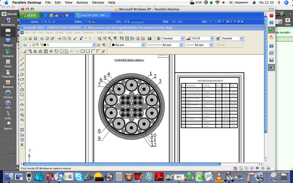Click the CPU usage meter graph
Image resolution: width=293 pixels, height=183 pixels.
point(137,22)
